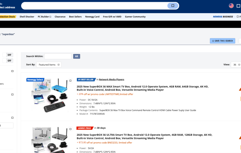Switch on the lower OFF toggle in sidebar
Viewport: 241px width, 153px height.
[x=10, y=61]
